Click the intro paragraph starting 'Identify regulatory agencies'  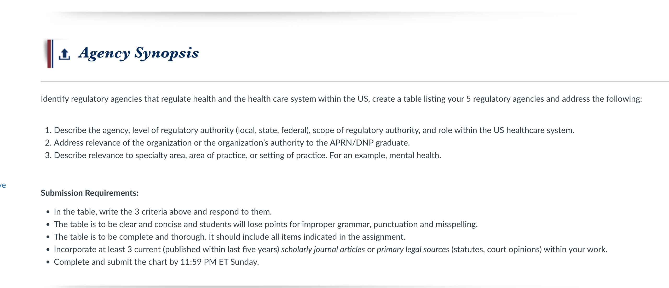(x=341, y=99)
